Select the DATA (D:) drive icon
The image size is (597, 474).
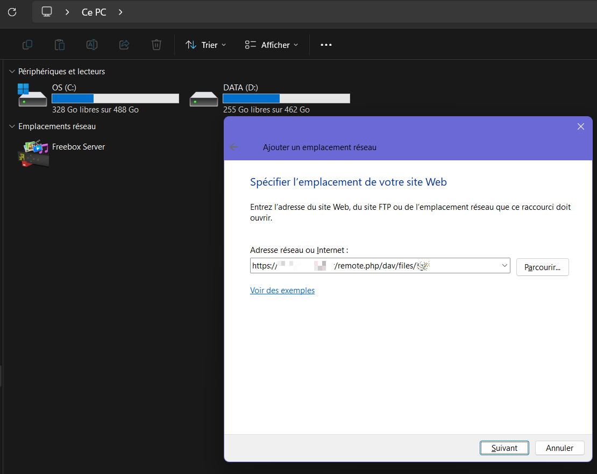[x=204, y=98]
